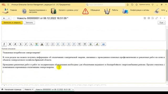
Task: Open service settings menu icon
Action: tap(153, 5)
